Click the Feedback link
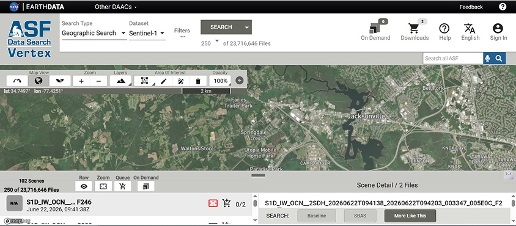Image resolution: width=516 pixels, height=226 pixels. click(x=471, y=7)
